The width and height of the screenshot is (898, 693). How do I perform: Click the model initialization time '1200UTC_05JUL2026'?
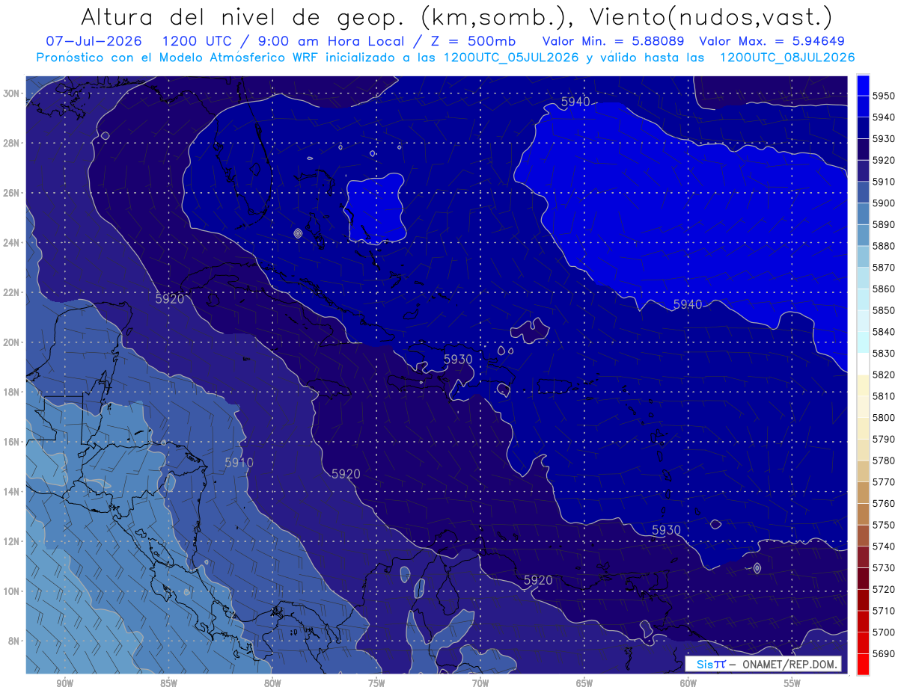(x=511, y=58)
